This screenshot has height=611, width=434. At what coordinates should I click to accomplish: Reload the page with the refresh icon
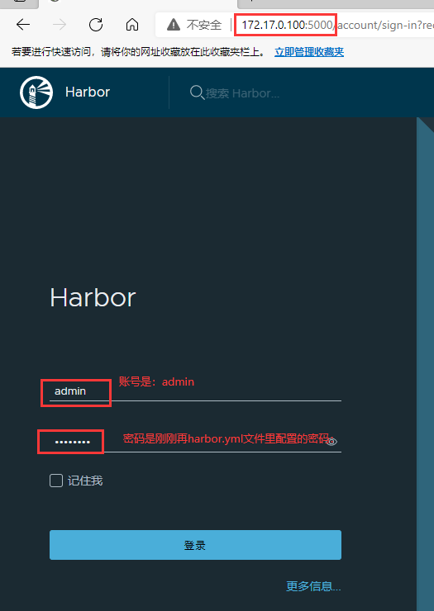click(96, 25)
